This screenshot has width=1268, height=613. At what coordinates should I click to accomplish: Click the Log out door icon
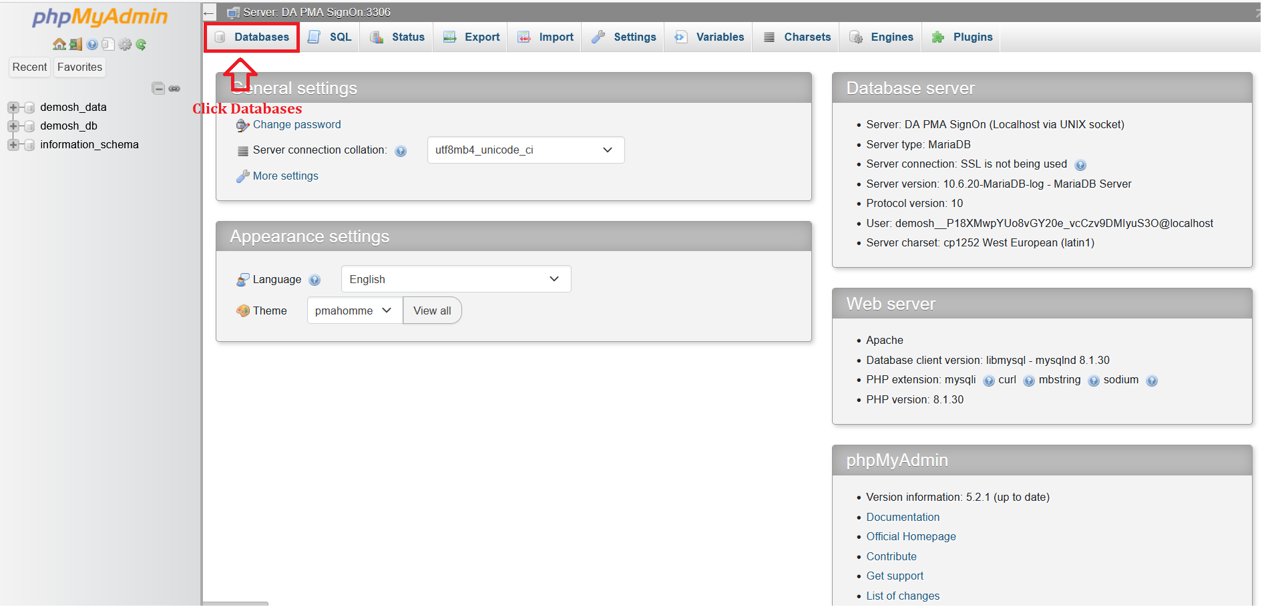pyautogui.click(x=75, y=45)
